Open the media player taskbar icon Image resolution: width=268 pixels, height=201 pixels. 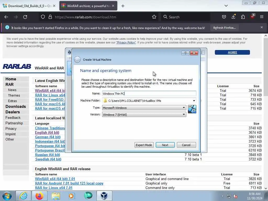tap(71, 196)
